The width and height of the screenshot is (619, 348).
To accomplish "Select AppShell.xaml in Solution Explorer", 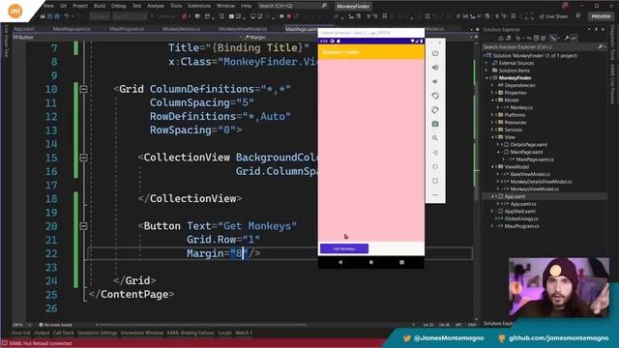I will coord(520,211).
